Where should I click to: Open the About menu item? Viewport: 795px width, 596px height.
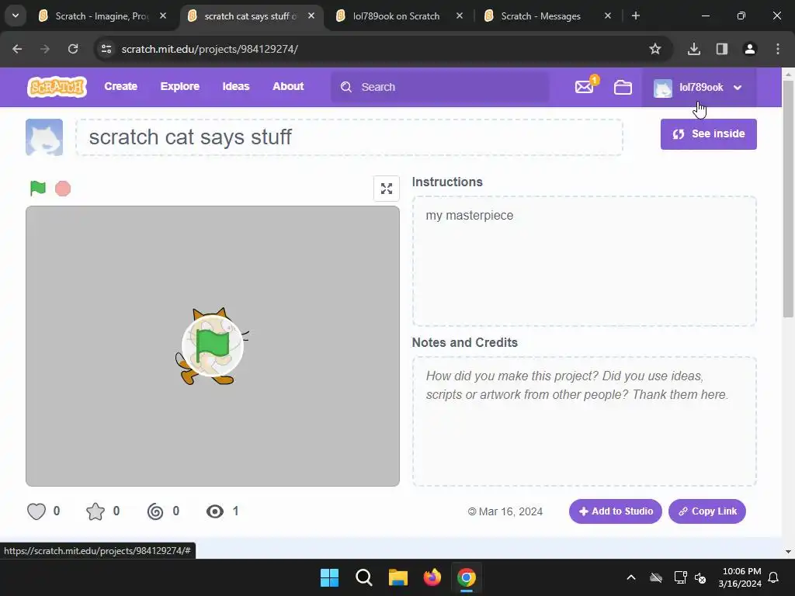coord(288,87)
